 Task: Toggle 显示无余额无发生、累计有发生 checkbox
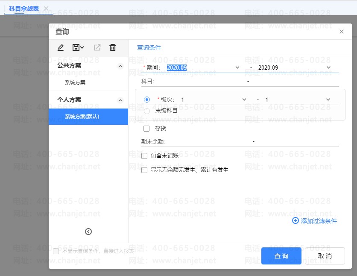click(x=144, y=170)
